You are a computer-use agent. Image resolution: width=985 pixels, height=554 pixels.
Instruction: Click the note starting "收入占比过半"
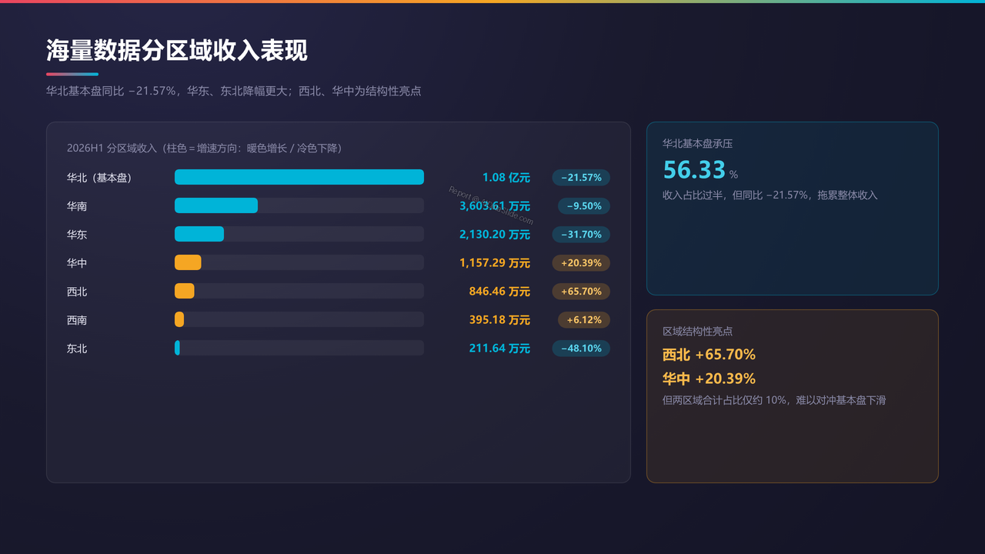coord(770,195)
